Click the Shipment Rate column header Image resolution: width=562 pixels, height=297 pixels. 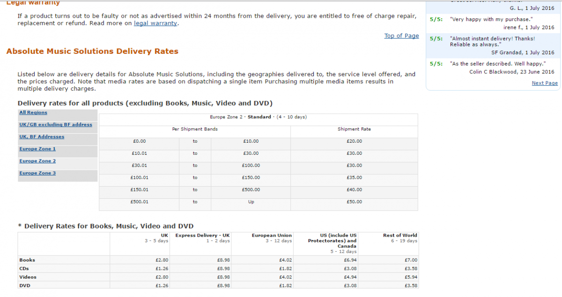(x=354, y=129)
